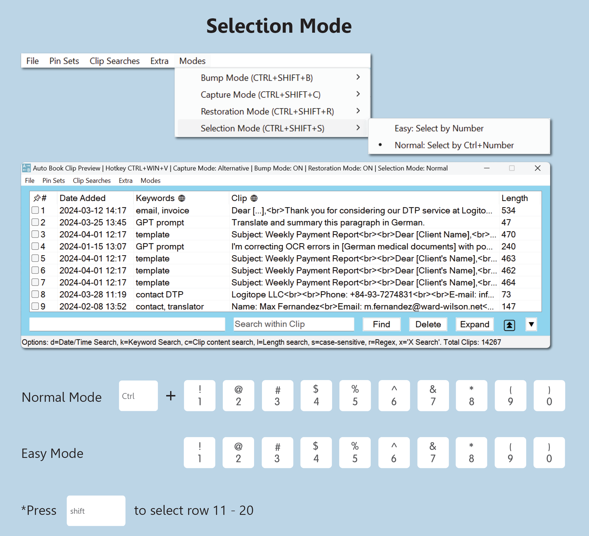Click the Search within Clip field
The image size is (589, 536).
coord(293,325)
